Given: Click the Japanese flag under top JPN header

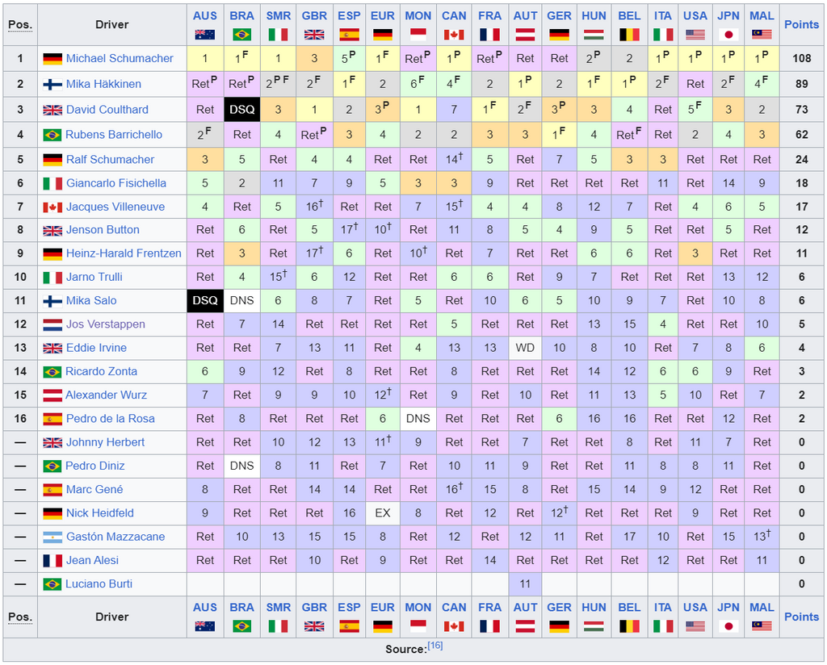Looking at the screenshot, I should [728, 35].
